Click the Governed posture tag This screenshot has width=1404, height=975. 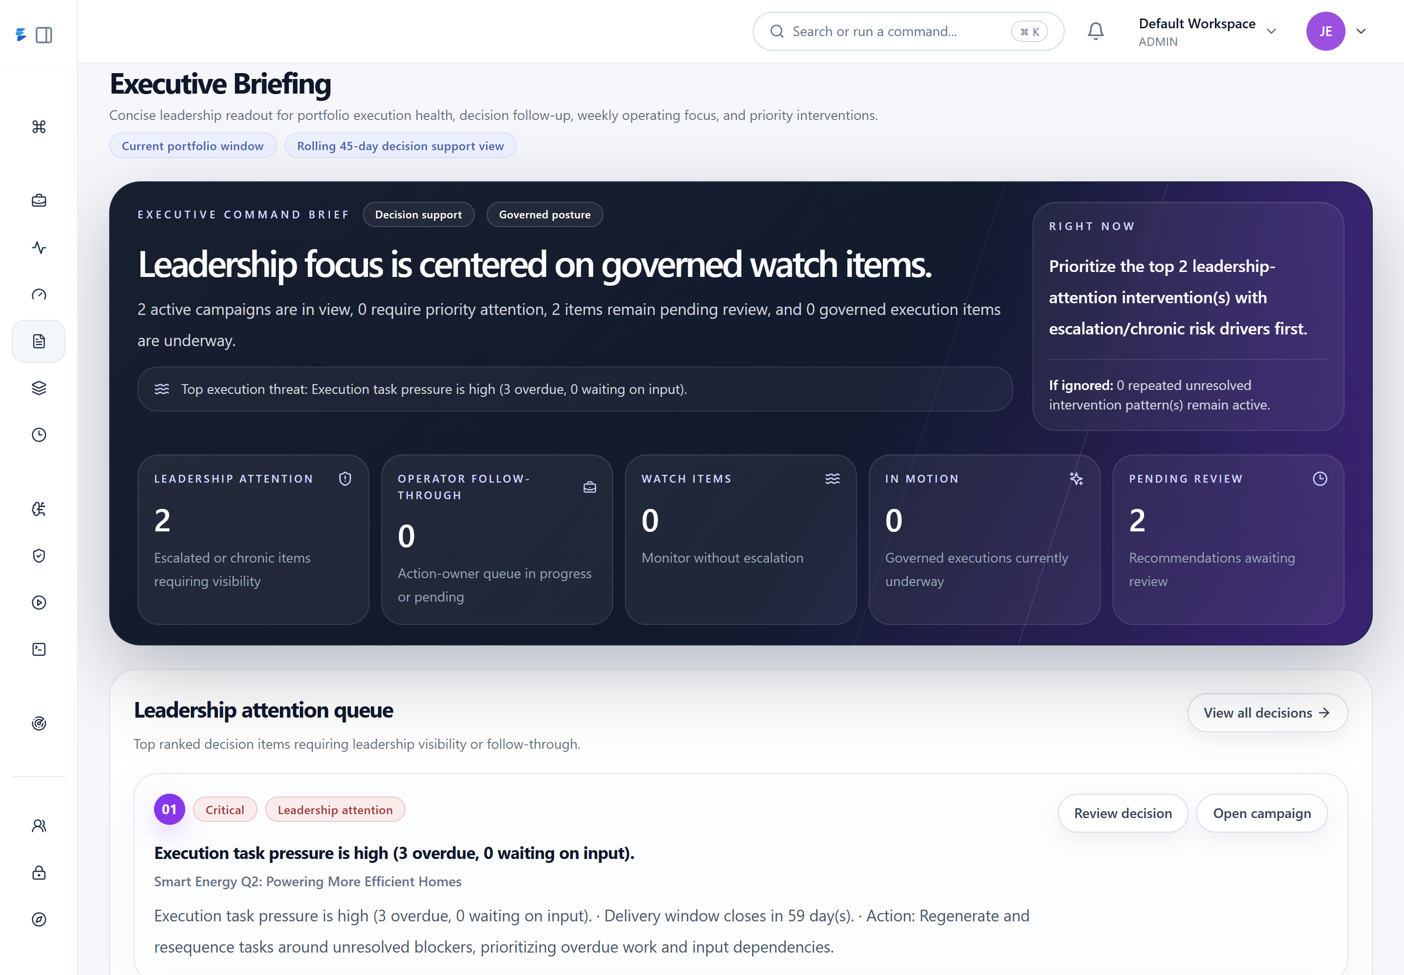point(545,214)
